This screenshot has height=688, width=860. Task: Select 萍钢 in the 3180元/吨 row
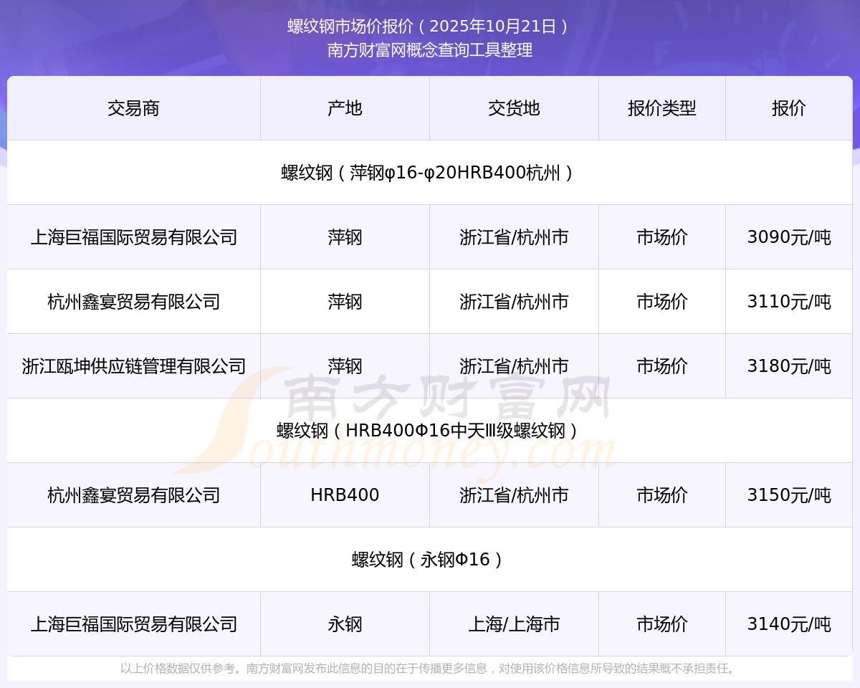tap(345, 366)
